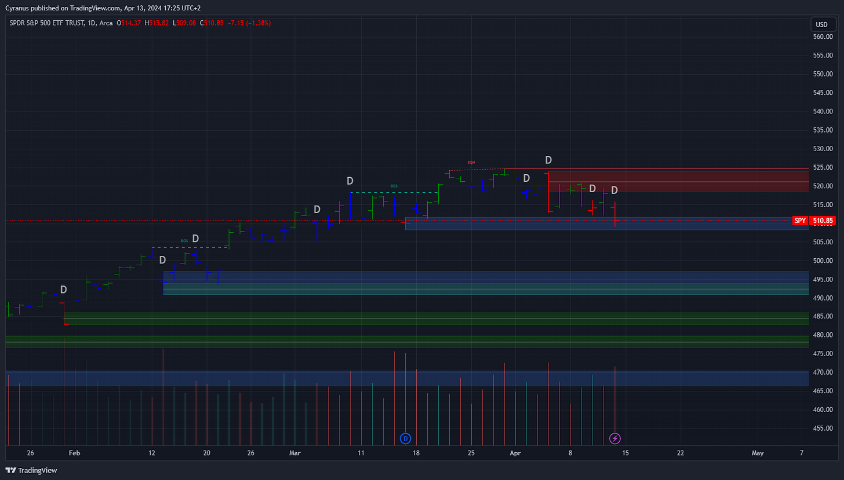Click the 490.00 price axis label
This screenshot has height=480, width=844.
point(823,298)
